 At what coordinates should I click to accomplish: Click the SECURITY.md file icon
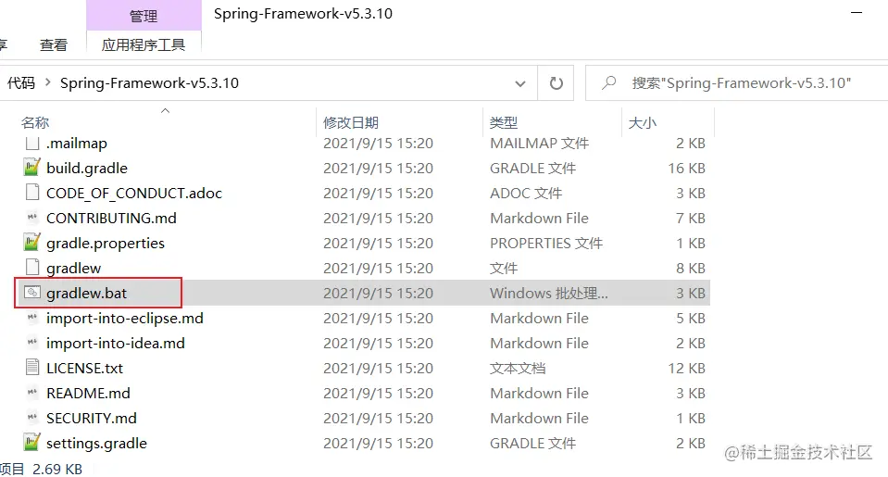(x=32, y=417)
